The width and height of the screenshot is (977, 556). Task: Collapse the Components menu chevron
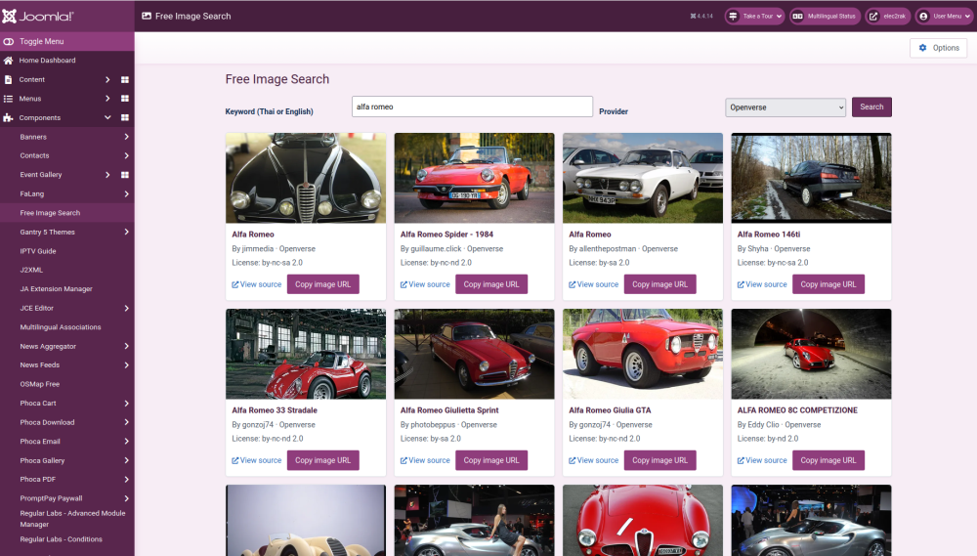tap(107, 117)
